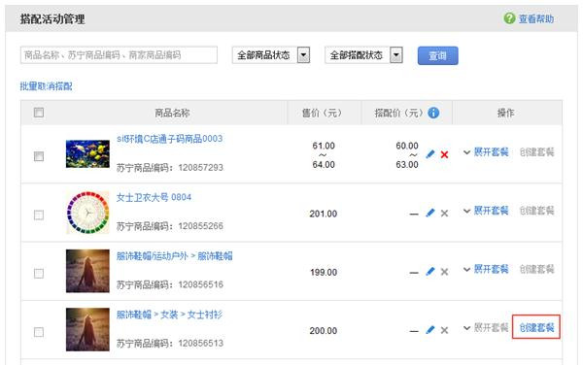
Task: Click the thumbnail for product 120856516
Action: [x=87, y=271]
